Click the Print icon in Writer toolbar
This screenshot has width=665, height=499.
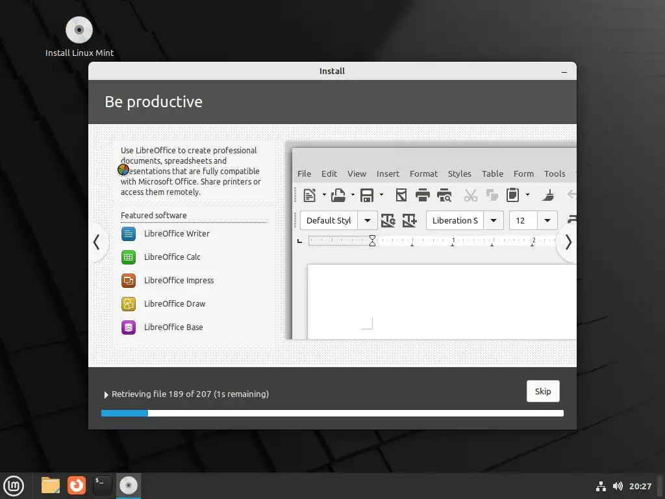click(422, 195)
